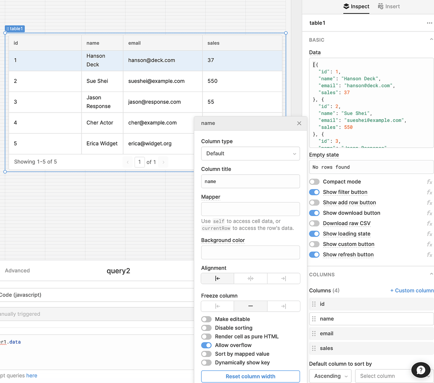Open the help chat bubble
This screenshot has width=434, height=383.
pyautogui.click(x=421, y=370)
